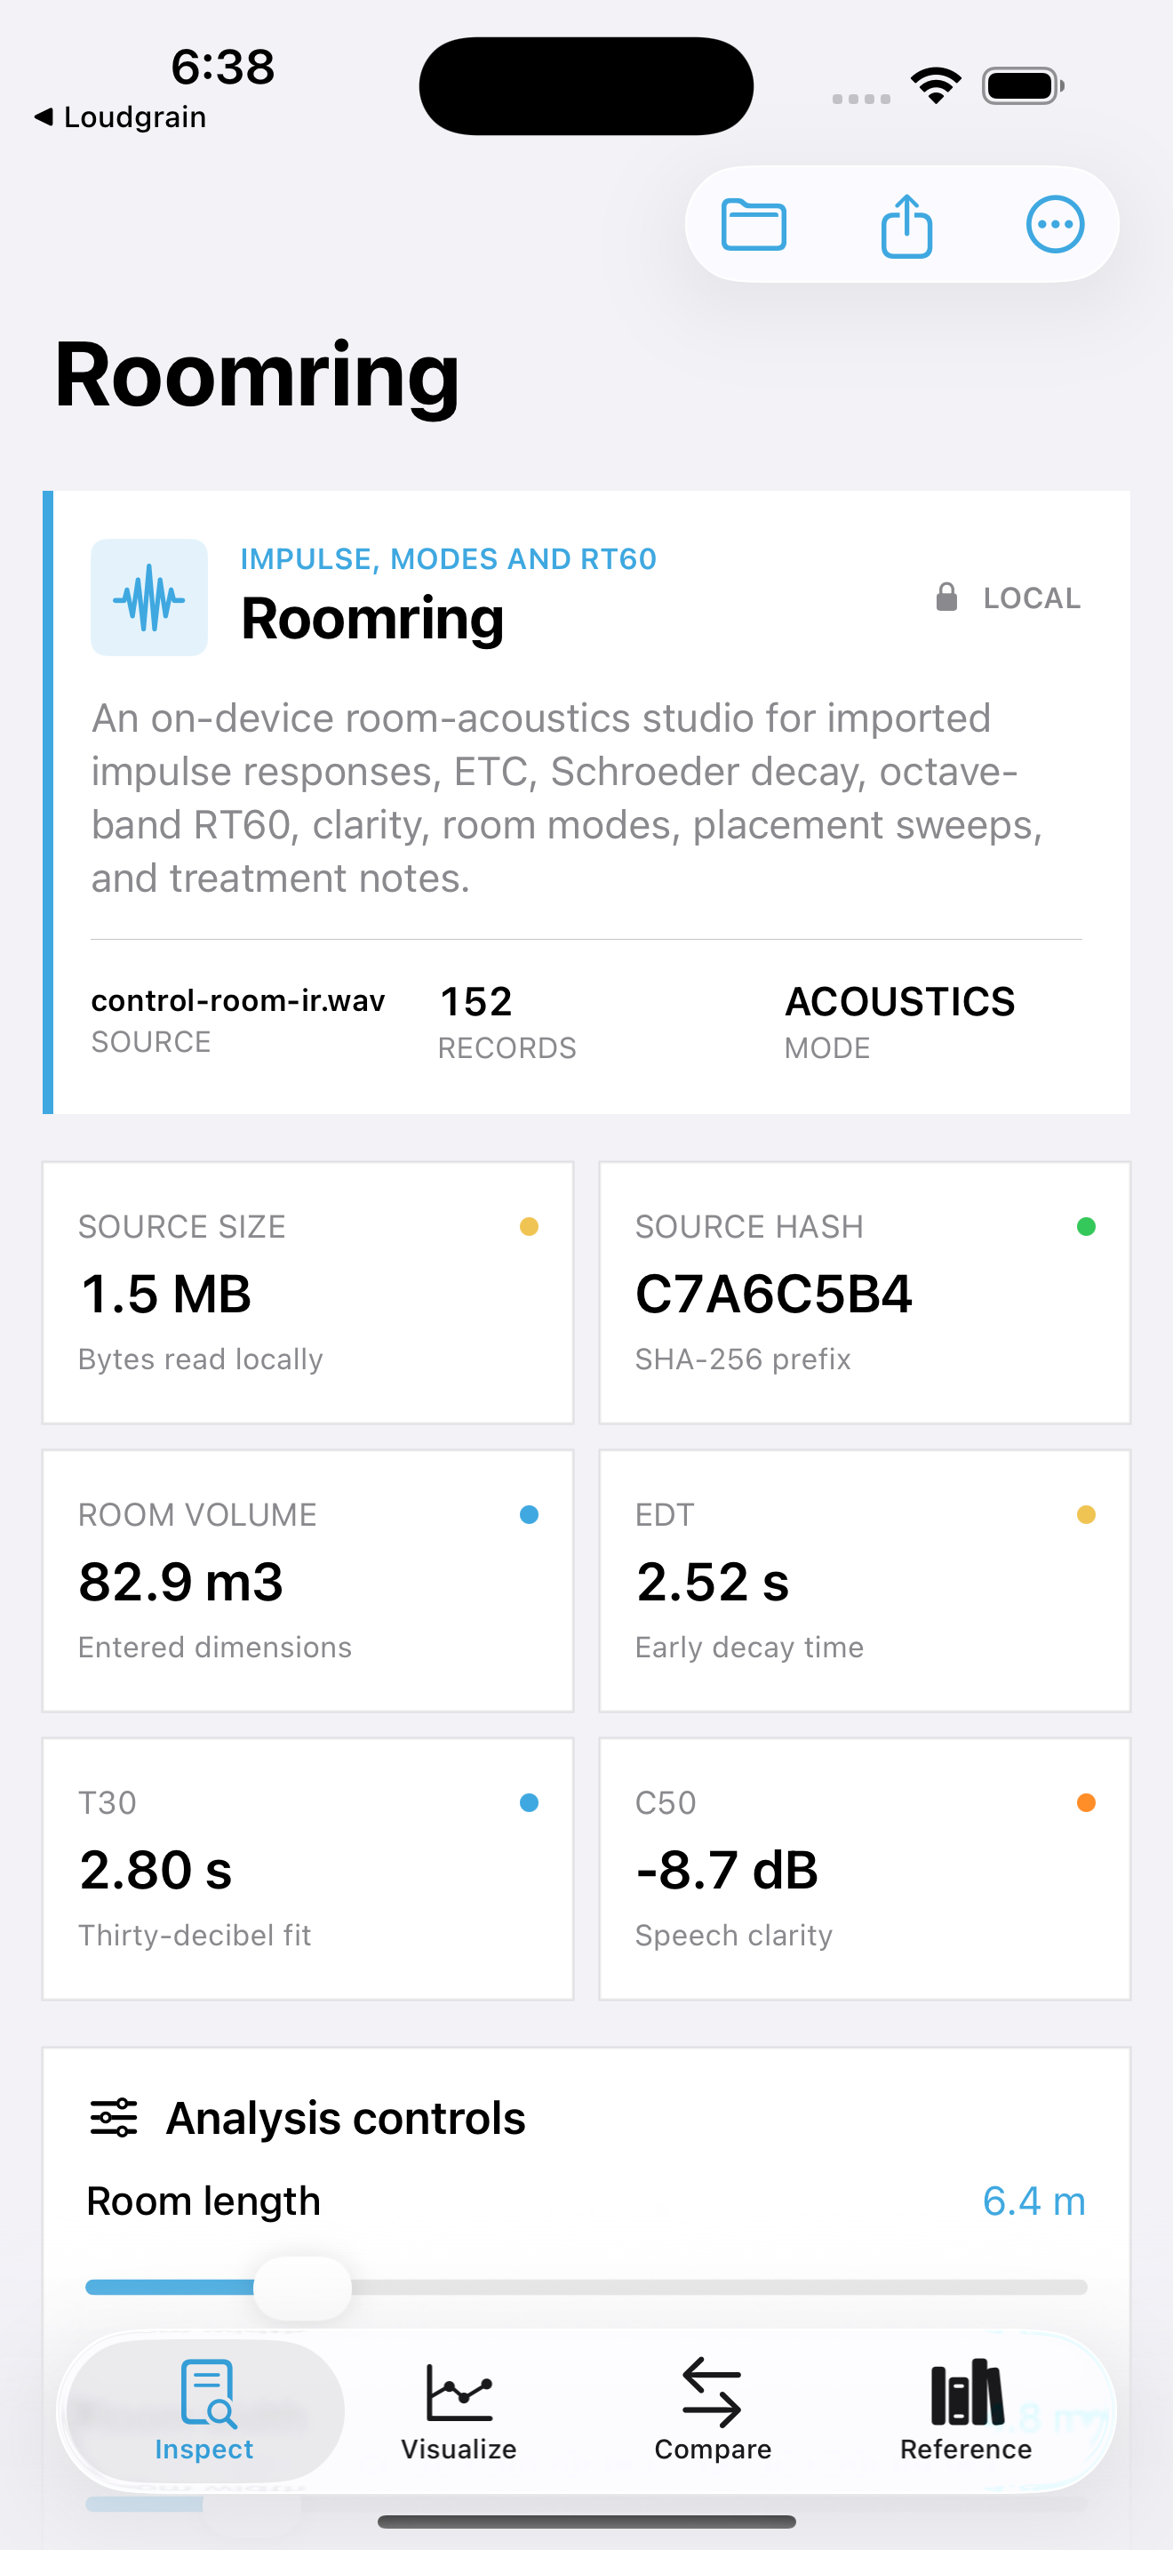Viewport: 1173px width, 2550px height.
Task: Tap the Analysis controls sliders icon
Action: click(114, 2117)
